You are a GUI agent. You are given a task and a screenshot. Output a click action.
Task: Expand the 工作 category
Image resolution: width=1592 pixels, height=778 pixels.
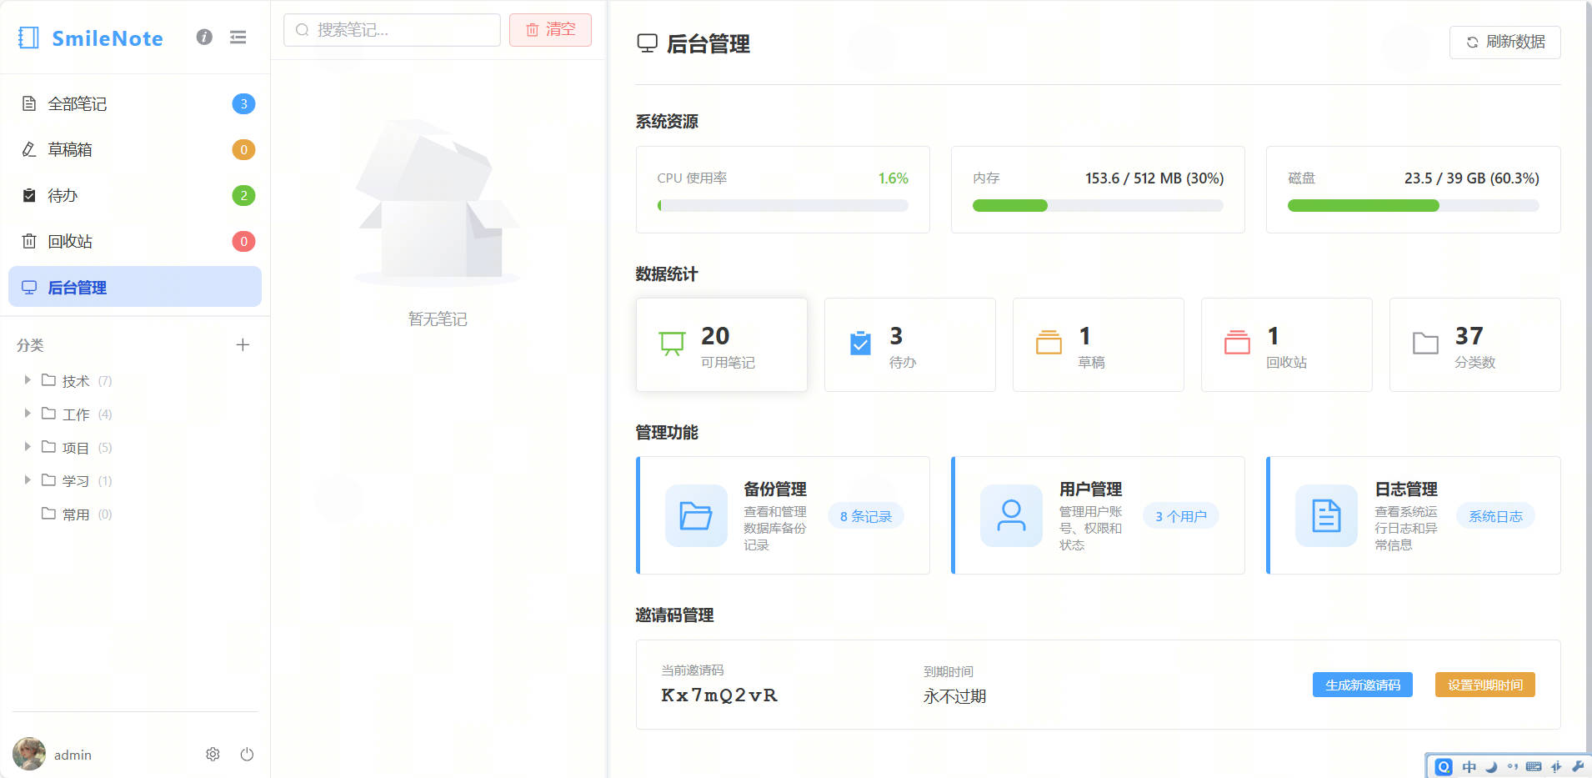pos(28,413)
